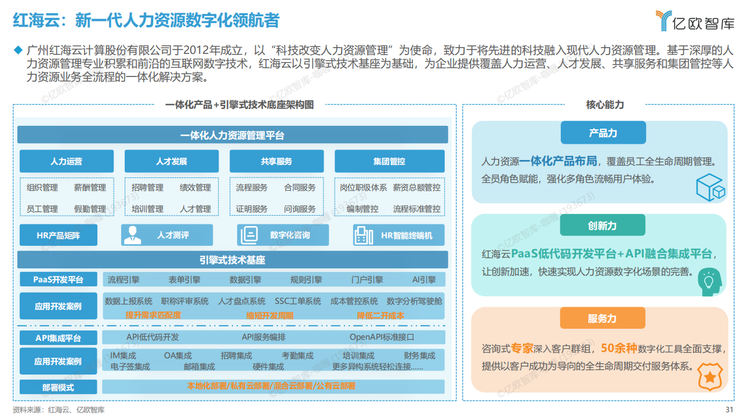Click the person icon beside 人才测评

pyautogui.click(x=134, y=235)
